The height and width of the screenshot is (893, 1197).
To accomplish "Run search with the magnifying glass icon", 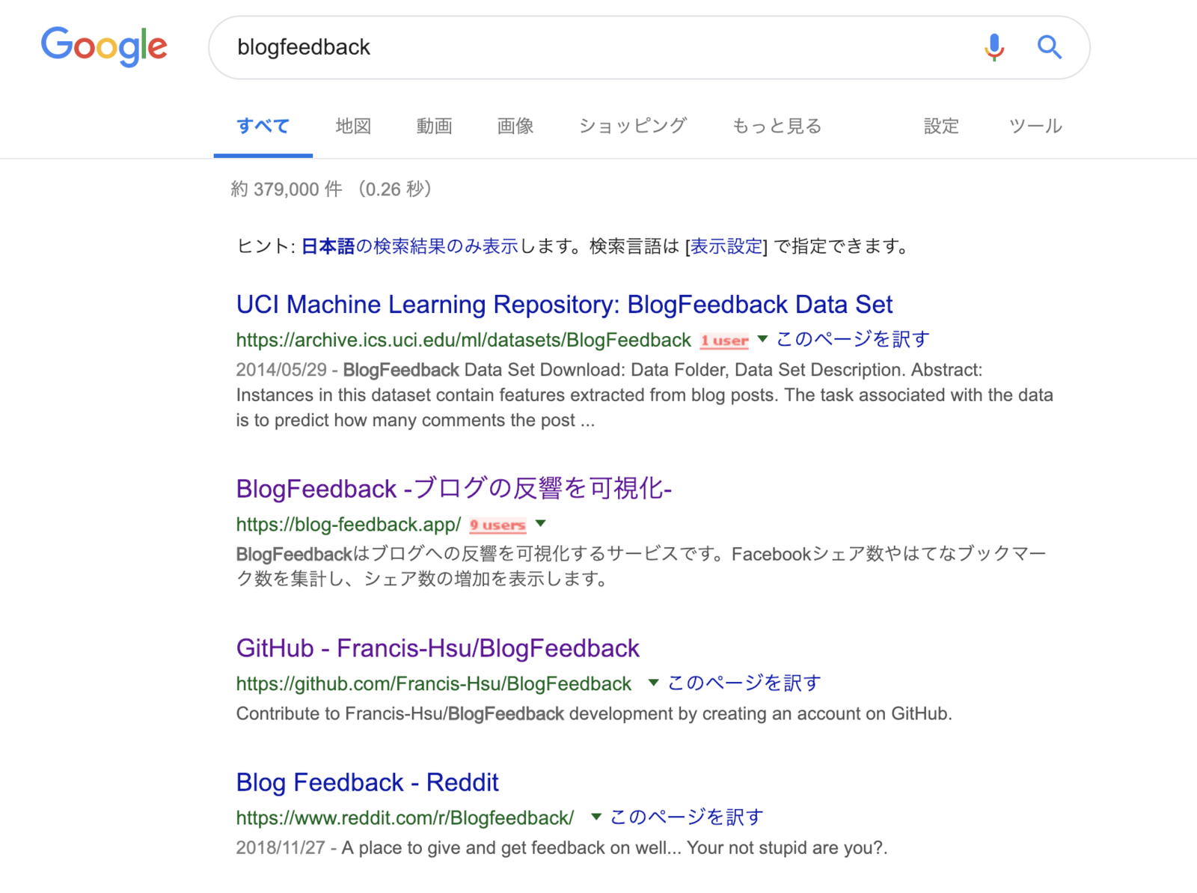I will pyautogui.click(x=1050, y=47).
